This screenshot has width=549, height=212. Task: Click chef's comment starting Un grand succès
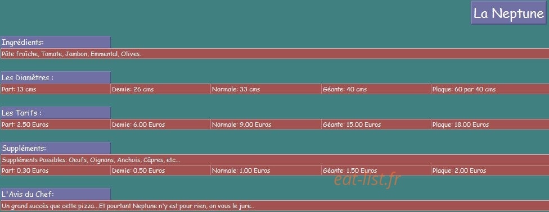(274, 206)
